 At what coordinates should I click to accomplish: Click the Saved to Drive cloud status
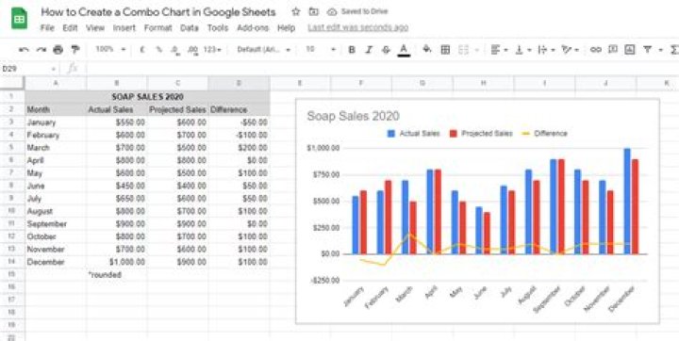(x=357, y=11)
